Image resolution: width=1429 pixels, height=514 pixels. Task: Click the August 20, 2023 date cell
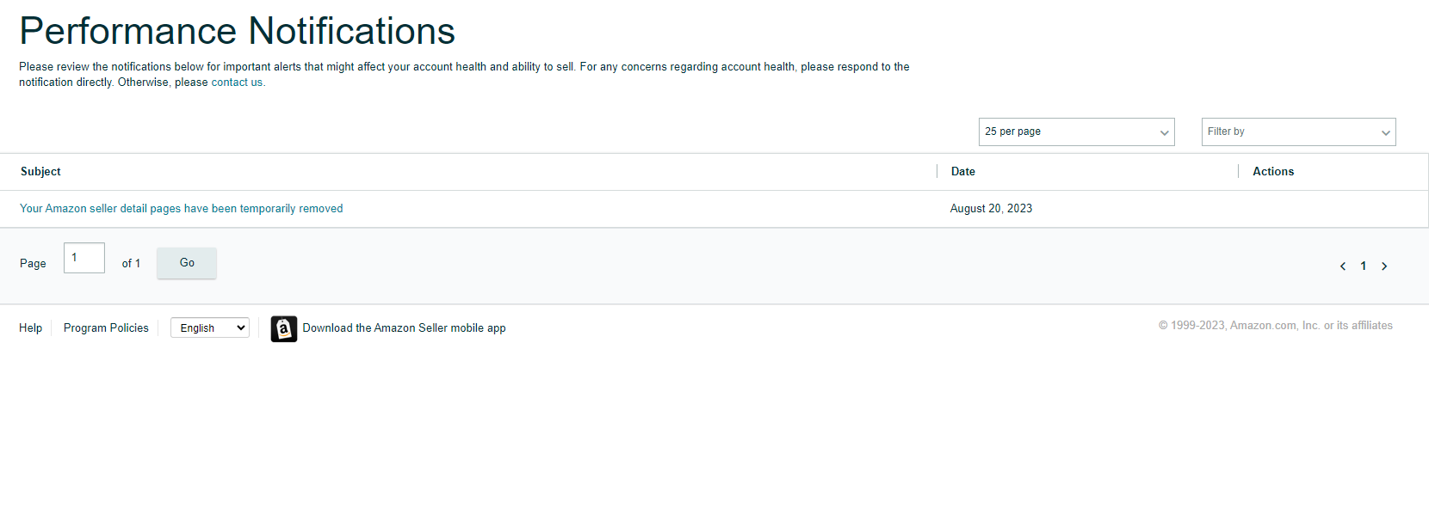991,209
